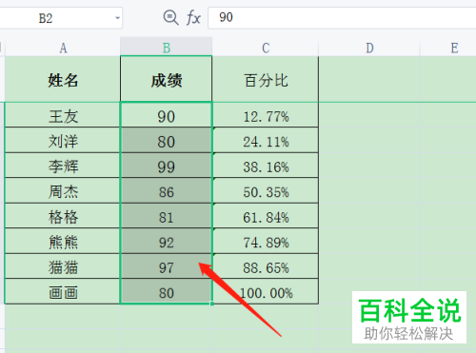The height and width of the screenshot is (353, 476).
Task: Click percentage cell 50.35%
Action: pos(266,191)
